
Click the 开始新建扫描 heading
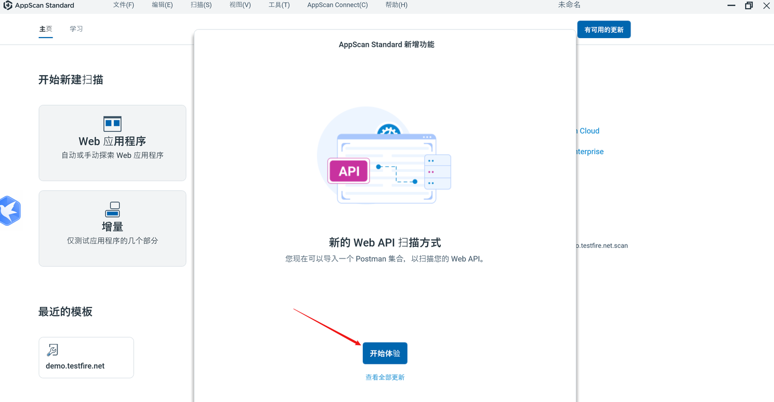pyautogui.click(x=70, y=80)
